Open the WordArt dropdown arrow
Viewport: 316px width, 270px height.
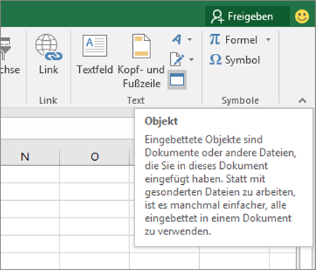[190, 39]
